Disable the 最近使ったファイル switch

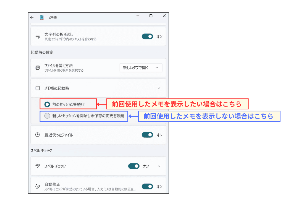(x=147, y=135)
